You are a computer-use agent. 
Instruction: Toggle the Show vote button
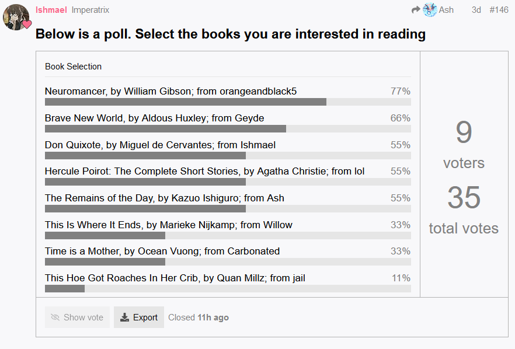[x=77, y=317]
